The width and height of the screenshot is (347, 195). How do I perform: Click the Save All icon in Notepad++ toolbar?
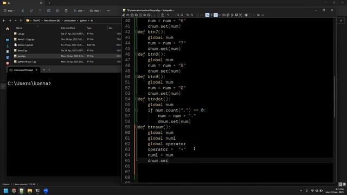136,15
